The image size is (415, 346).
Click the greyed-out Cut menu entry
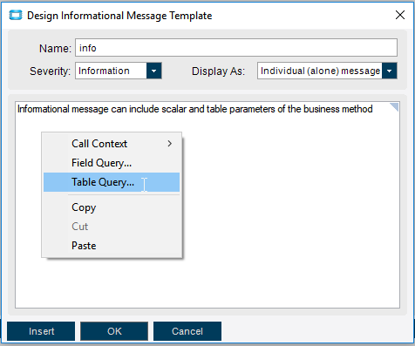coord(112,227)
